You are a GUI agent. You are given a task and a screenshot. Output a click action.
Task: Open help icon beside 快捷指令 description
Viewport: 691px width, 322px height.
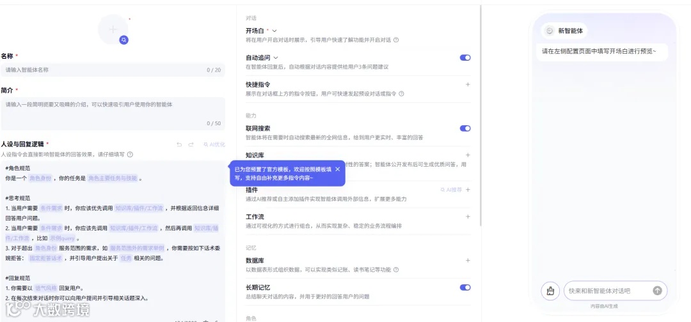coord(401,94)
